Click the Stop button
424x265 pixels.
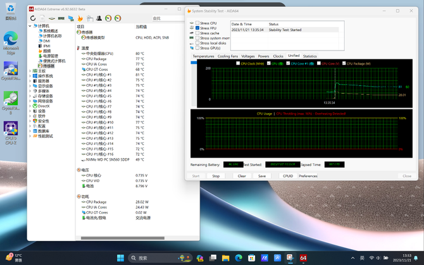point(216,176)
